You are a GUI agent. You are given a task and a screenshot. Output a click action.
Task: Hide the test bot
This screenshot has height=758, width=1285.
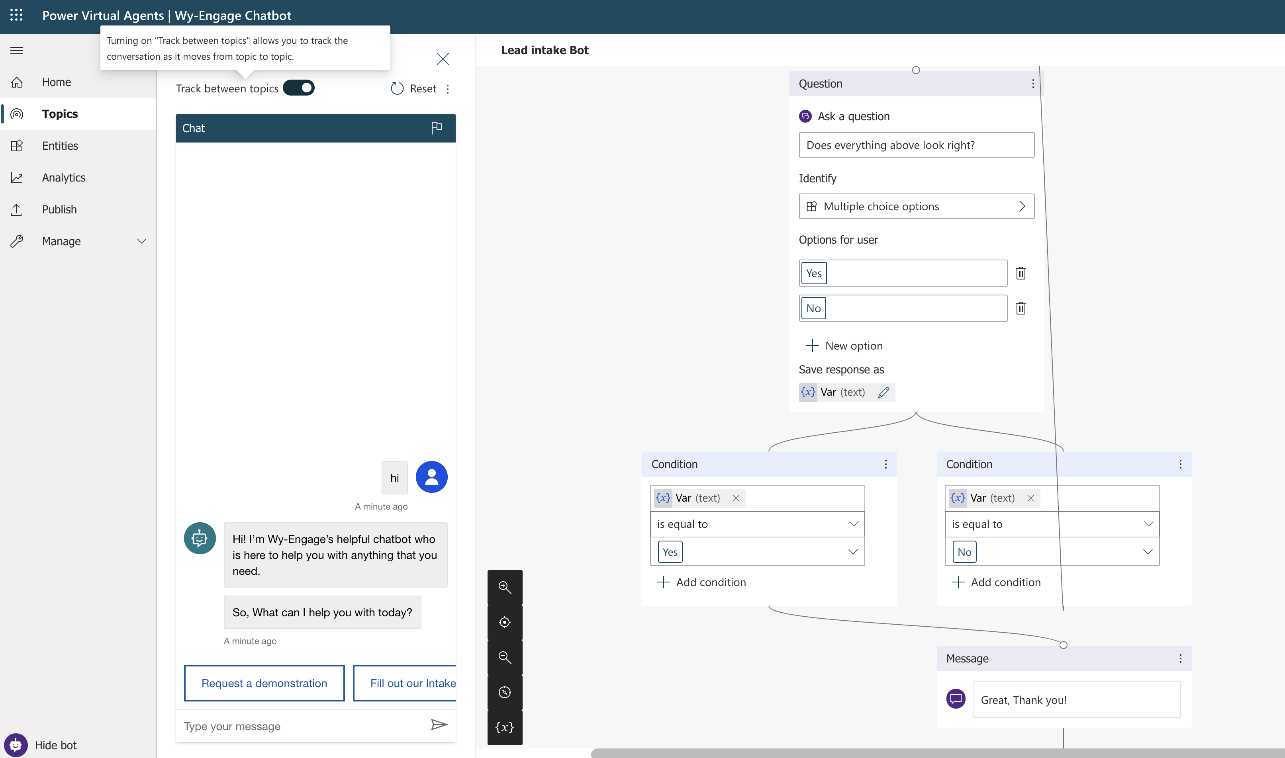click(x=56, y=745)
